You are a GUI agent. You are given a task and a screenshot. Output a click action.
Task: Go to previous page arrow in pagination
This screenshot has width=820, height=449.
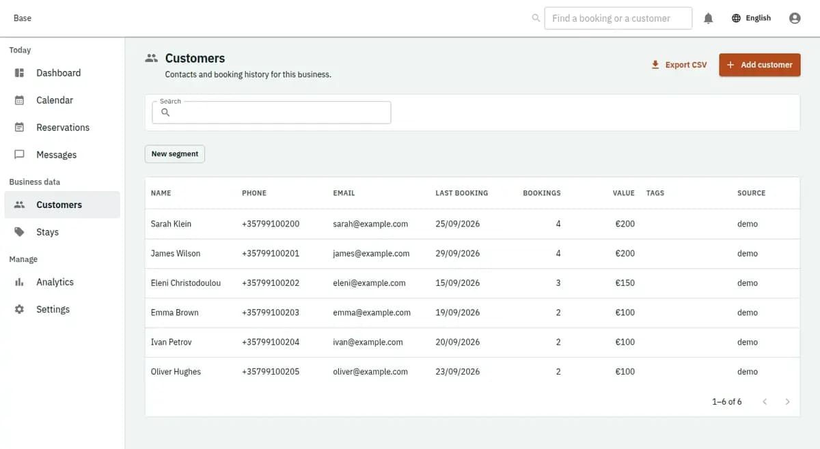(765, 402)
